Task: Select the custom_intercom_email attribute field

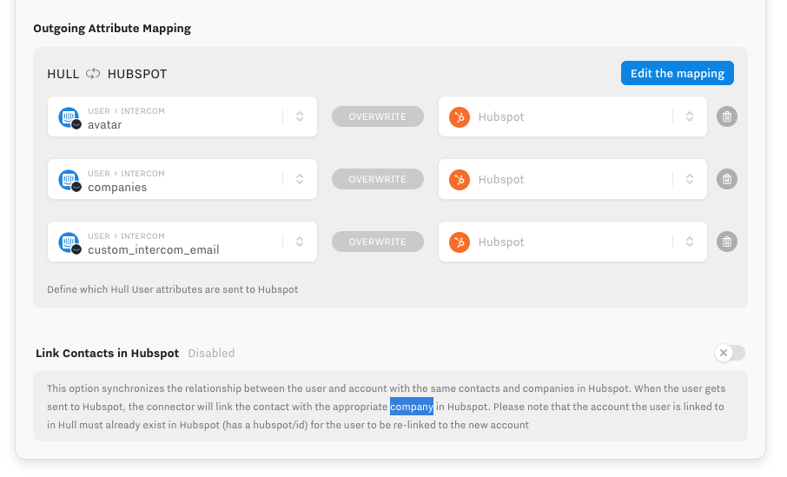Action: 182,242
